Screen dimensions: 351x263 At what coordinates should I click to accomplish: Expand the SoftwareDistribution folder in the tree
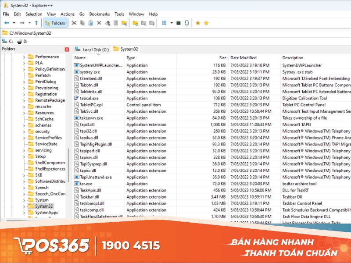pos(24,181)
